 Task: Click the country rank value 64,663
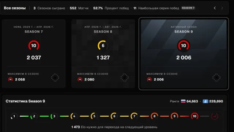click(x=192, y=101)
